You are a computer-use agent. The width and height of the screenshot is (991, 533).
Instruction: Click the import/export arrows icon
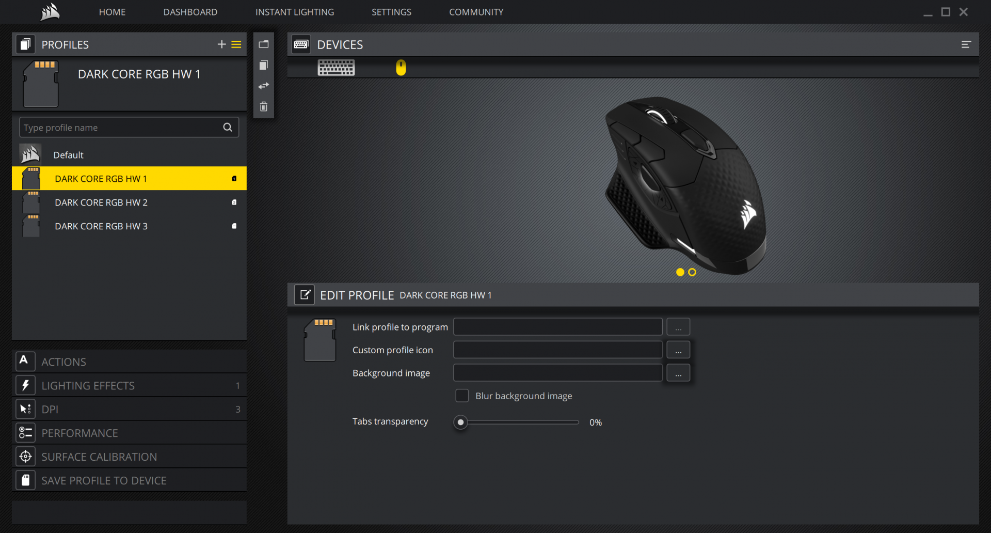[x=264, y=86]
